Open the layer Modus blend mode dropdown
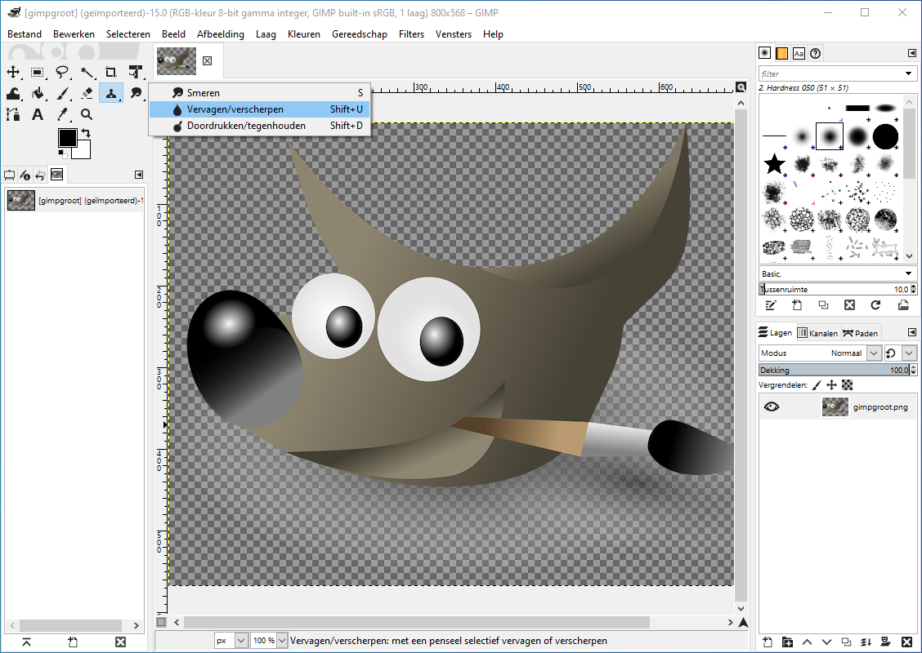 tap(874, 353)
